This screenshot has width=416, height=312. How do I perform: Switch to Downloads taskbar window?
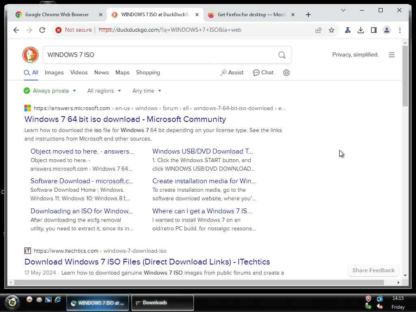click(162, 303)
